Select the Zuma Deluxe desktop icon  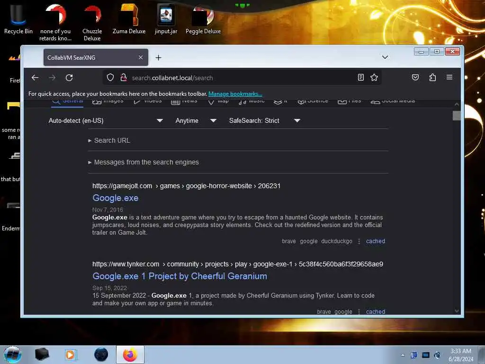click(x=129, y=18)
